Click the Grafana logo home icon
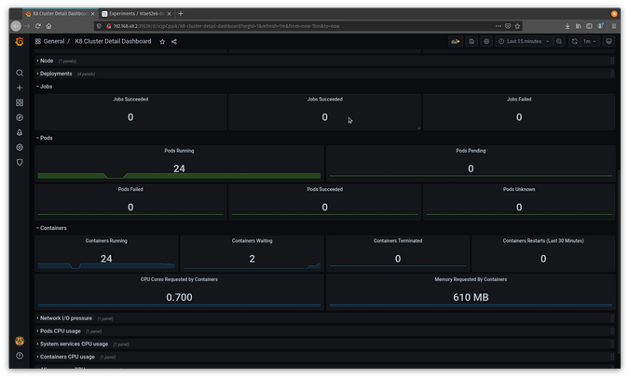 click(20, 42)
